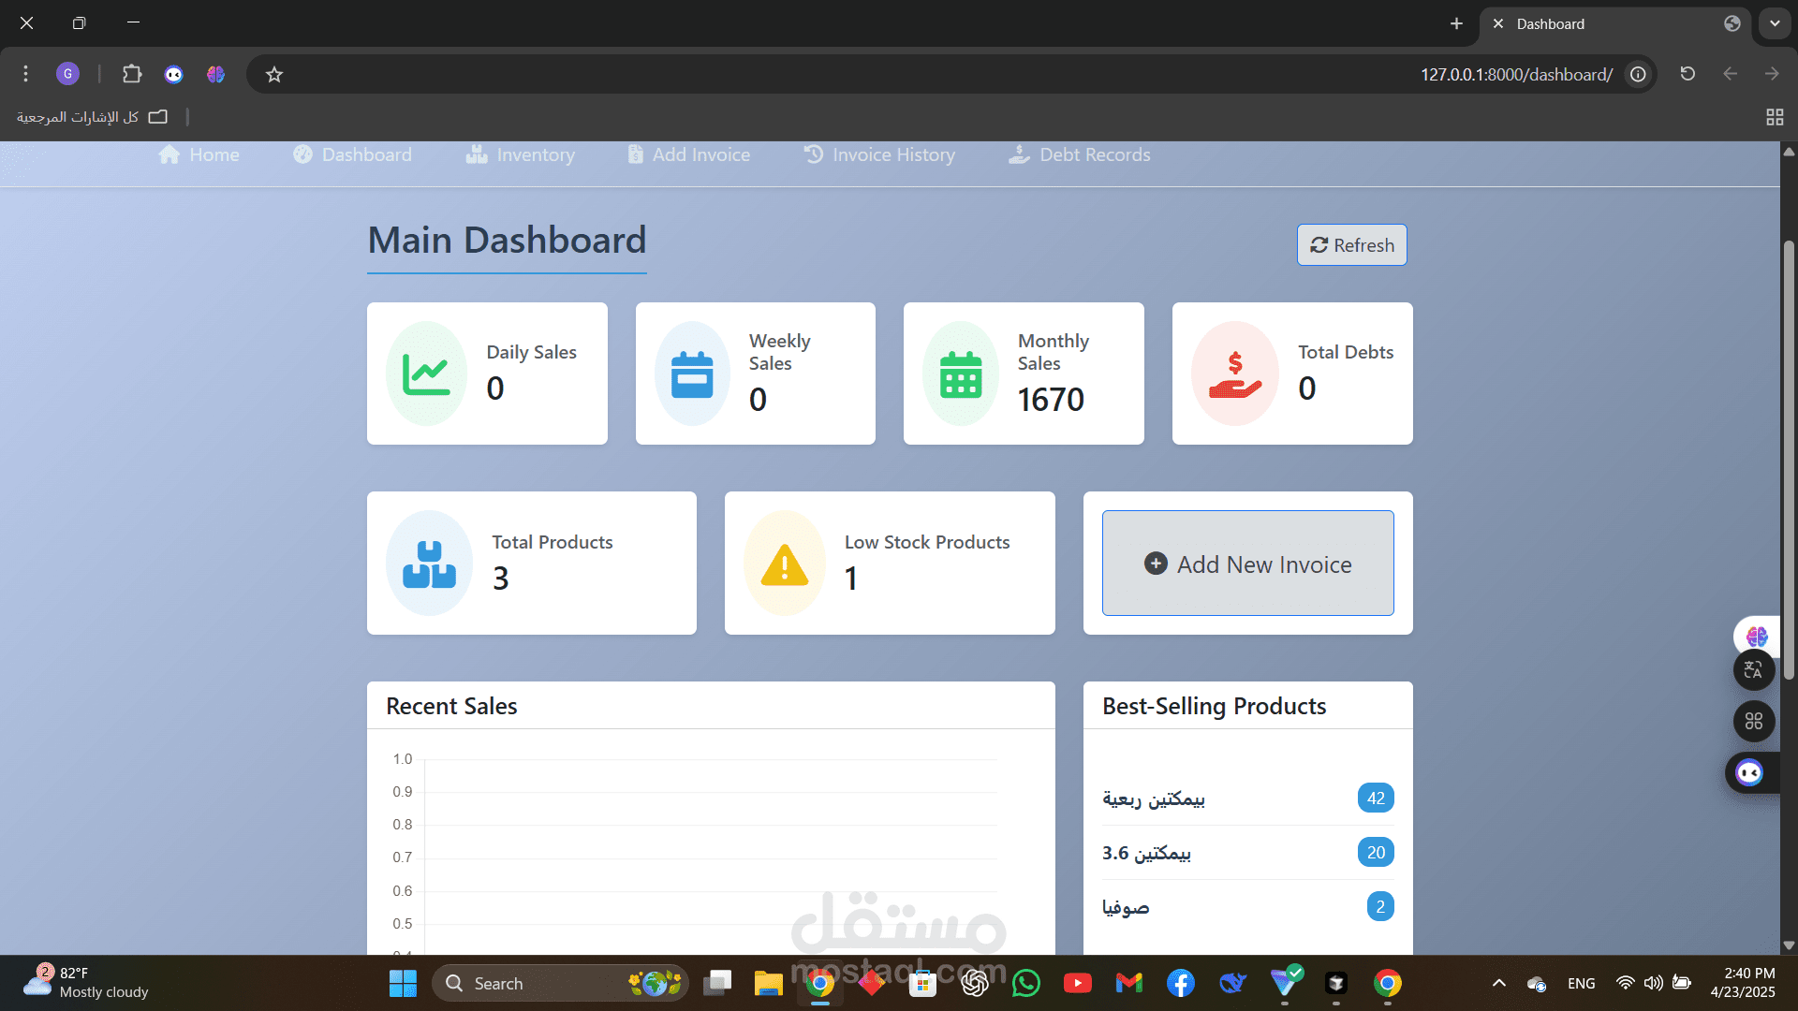Open Facebook from the taskbar
Viewport: 1798px width, 1011px height.
coord(1181,983)
